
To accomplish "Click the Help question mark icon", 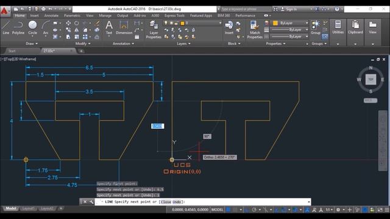I will click(337, 9).
